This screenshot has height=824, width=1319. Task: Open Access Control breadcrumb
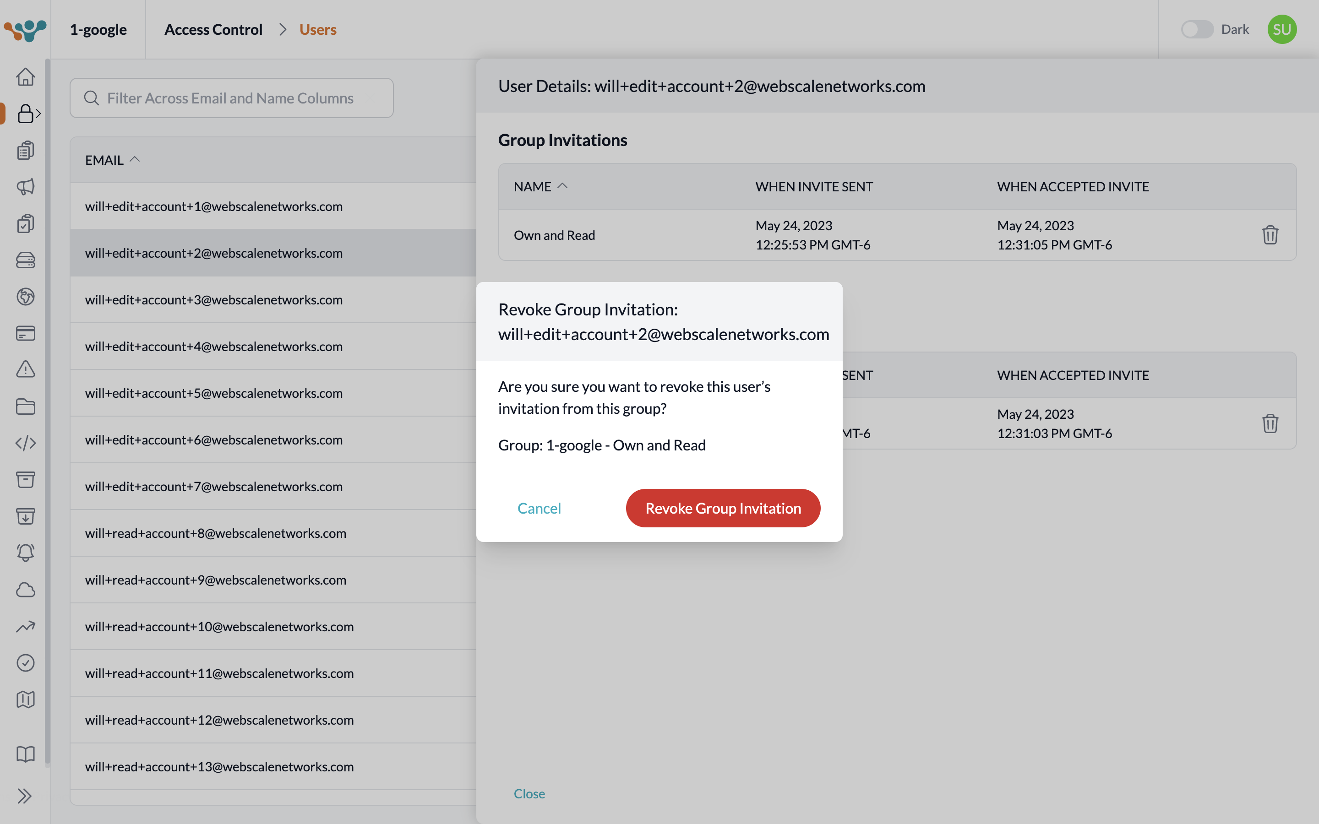[x=213, y=29]
